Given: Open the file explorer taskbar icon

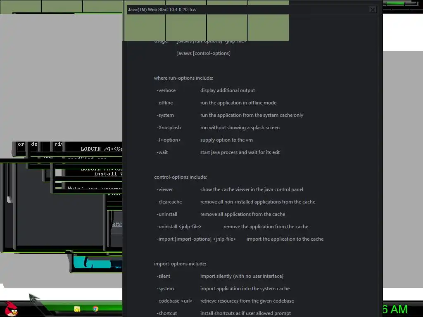Looking at the screenshot, I should point(77,309).
